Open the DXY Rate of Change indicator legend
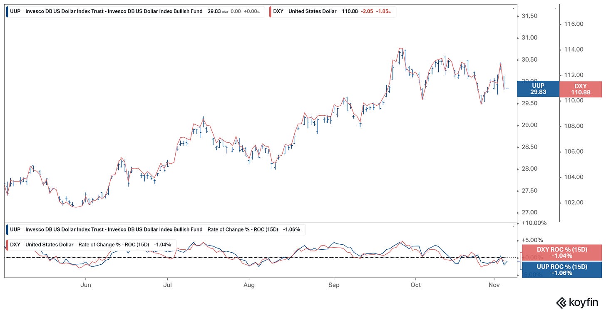 coord(91,244)
